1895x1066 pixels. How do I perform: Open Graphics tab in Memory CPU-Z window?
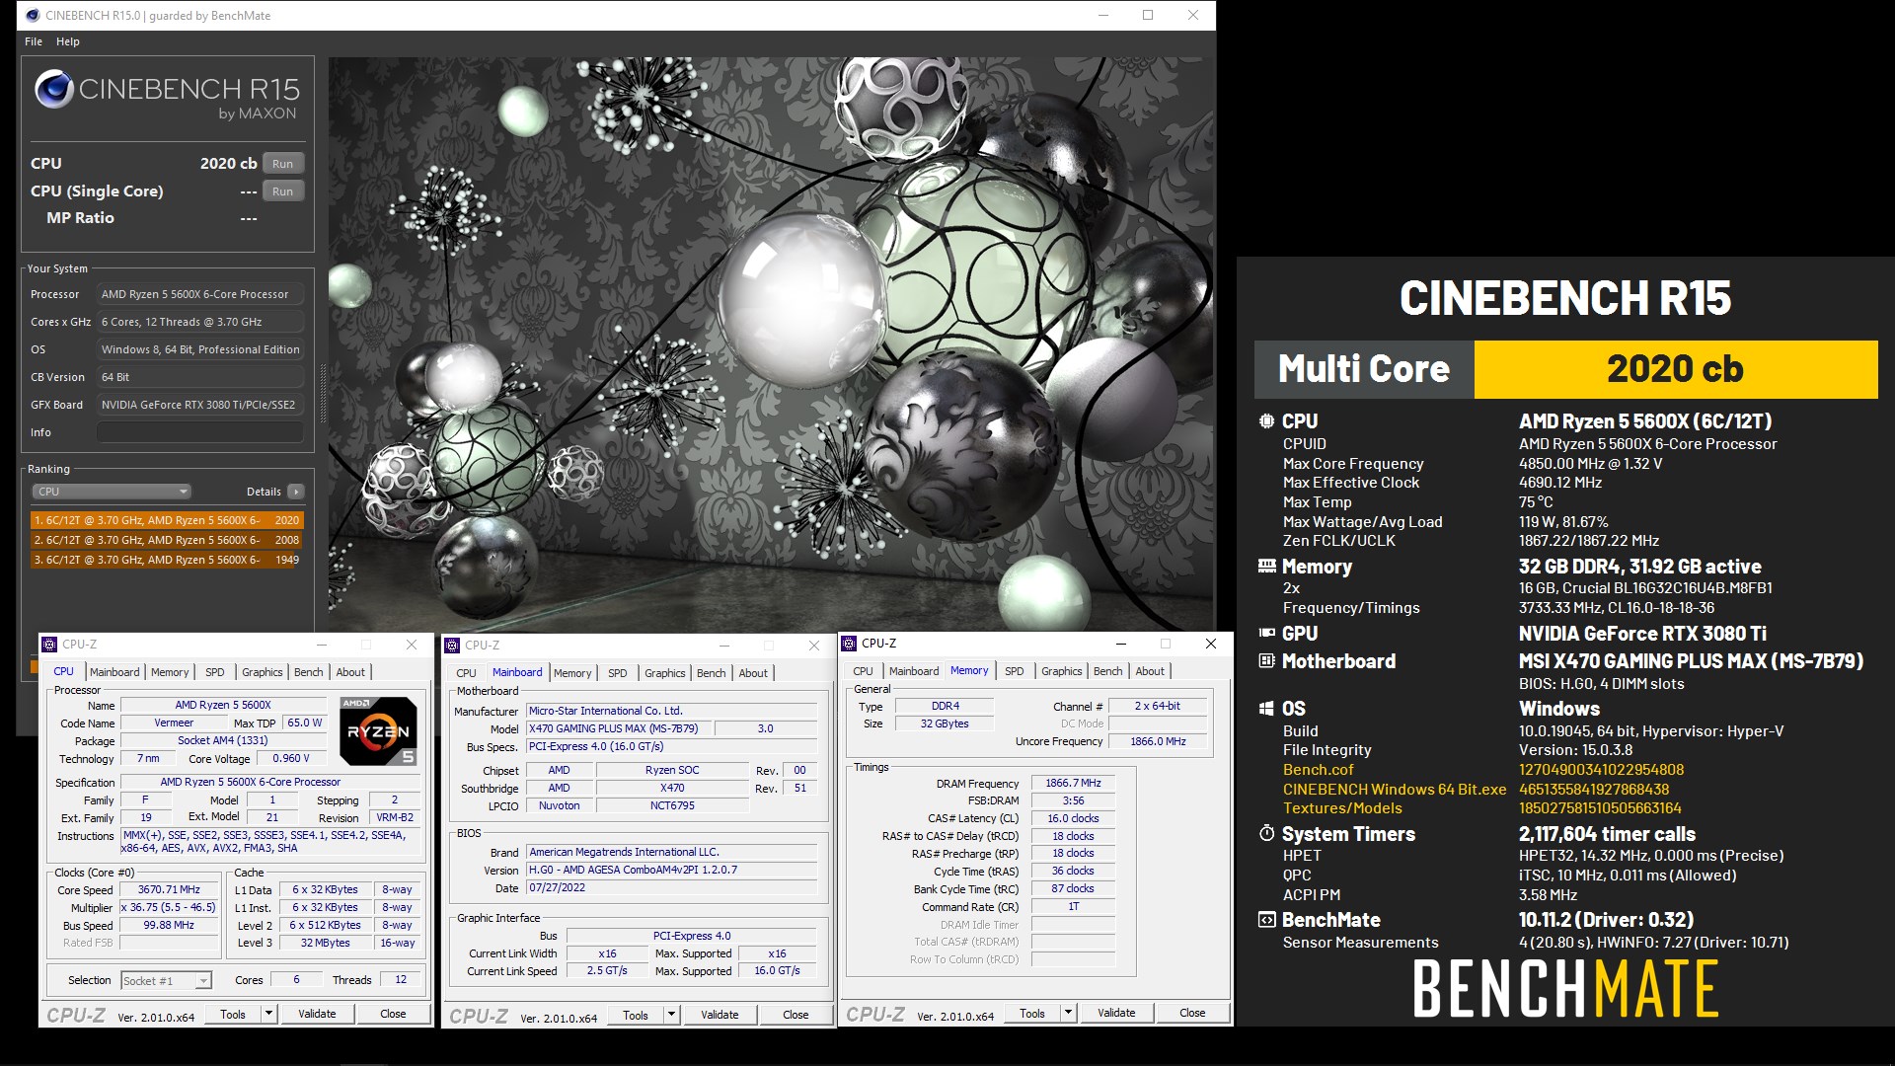[1062, 671]
